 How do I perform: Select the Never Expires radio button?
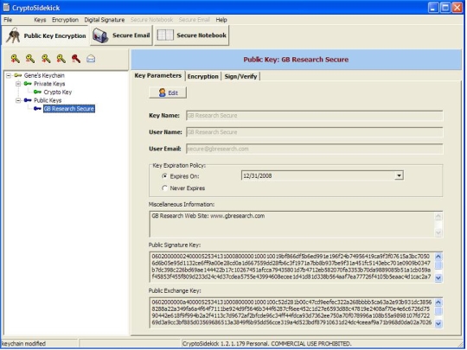tap(164, 188)
